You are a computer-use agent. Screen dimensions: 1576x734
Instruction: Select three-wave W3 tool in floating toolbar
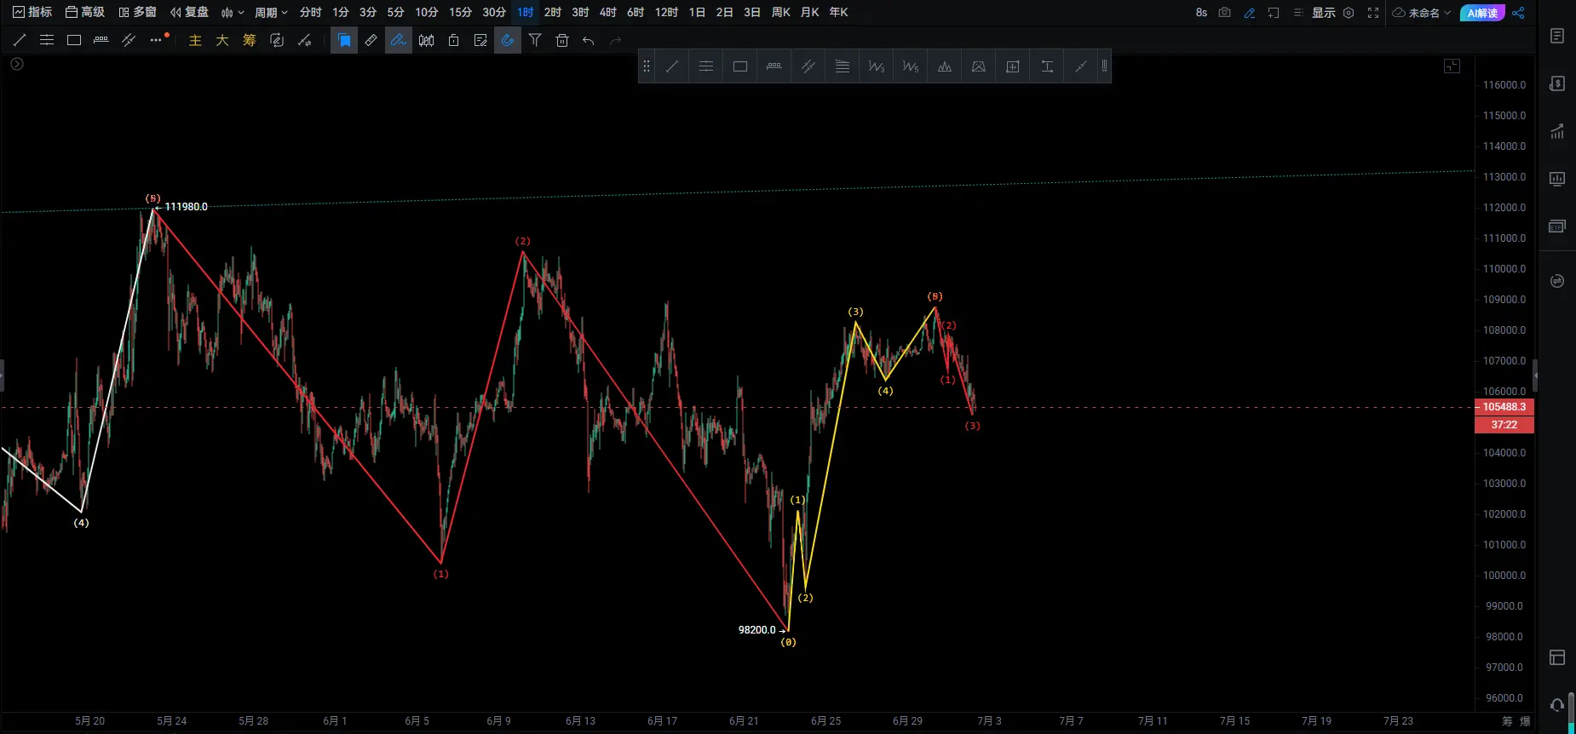pos(877,66)
